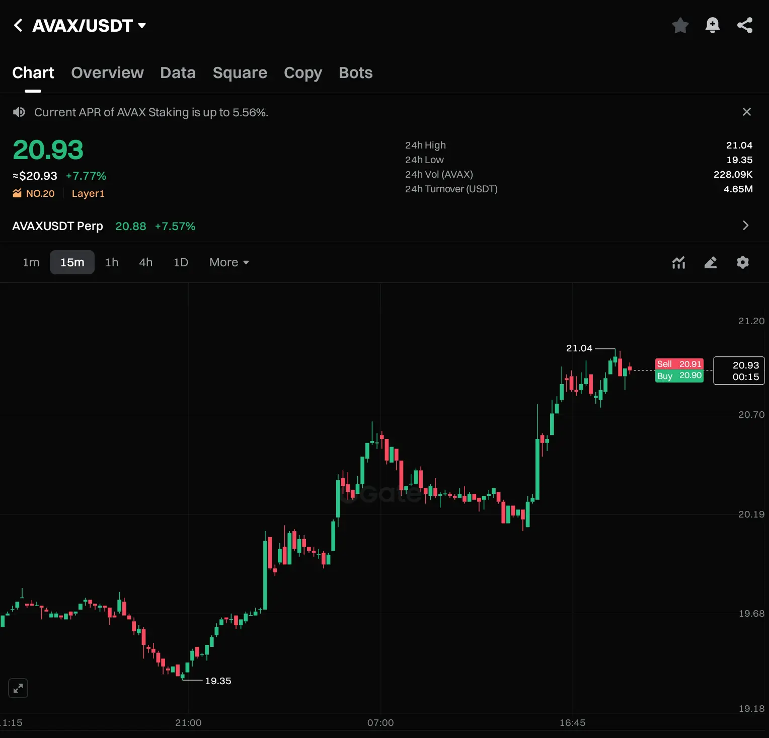Go back using the left arrow

click(18, 25)
